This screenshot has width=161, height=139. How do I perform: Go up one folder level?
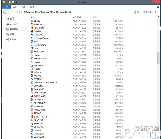point(17,12)
